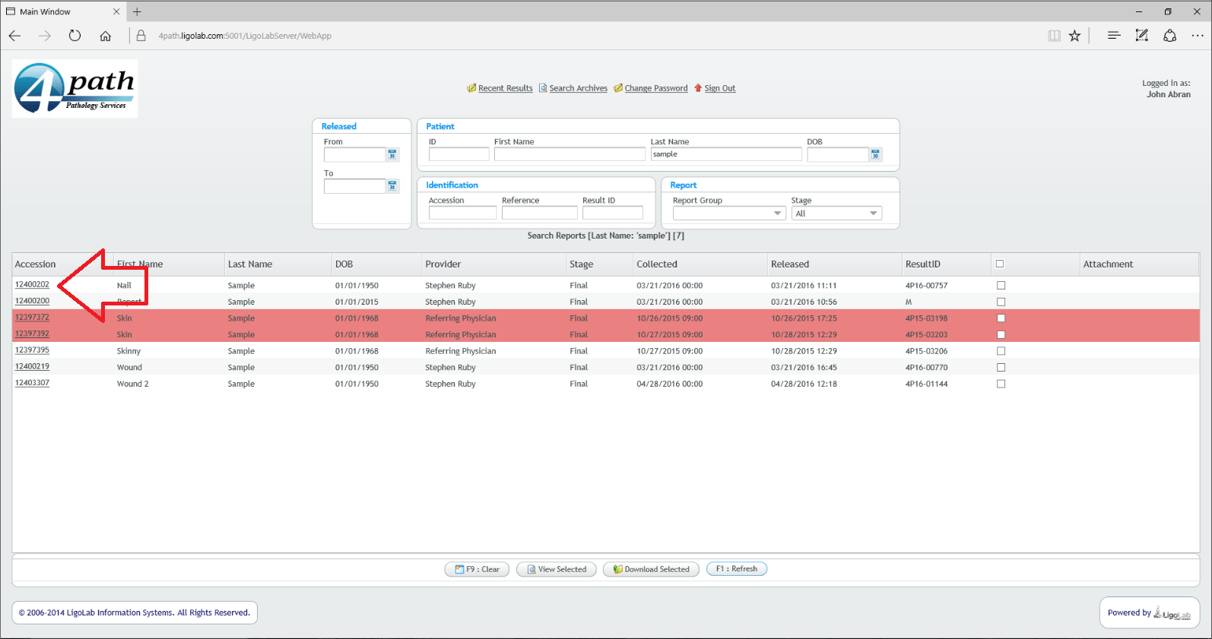Close the Main Window tab
This screenshot has width=1212, height=639.
coord(116,11)
